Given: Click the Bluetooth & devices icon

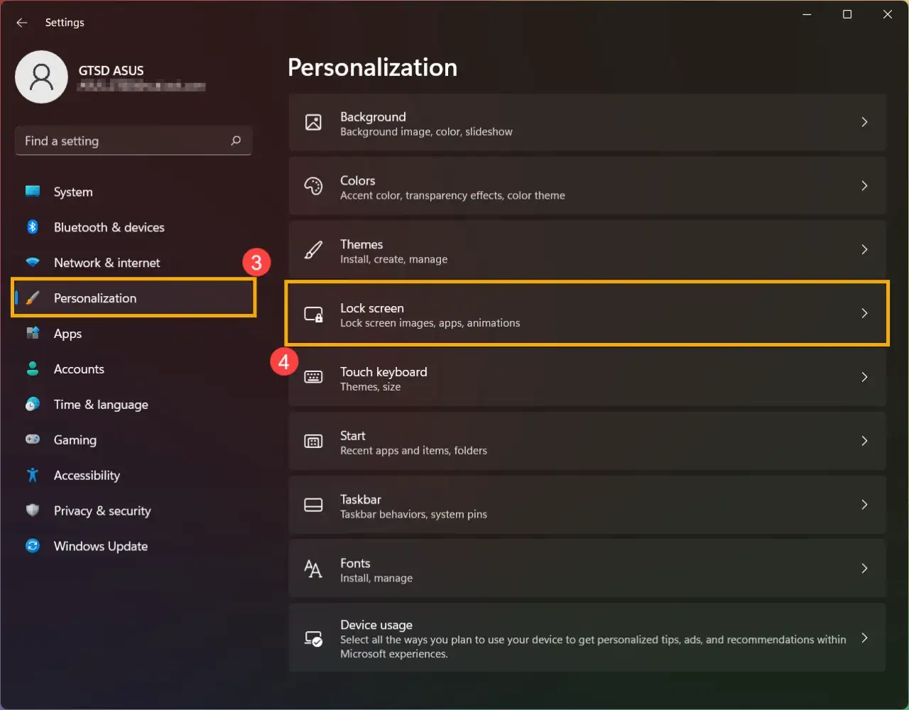Looking at the screenshot, I should coord(33,227).
